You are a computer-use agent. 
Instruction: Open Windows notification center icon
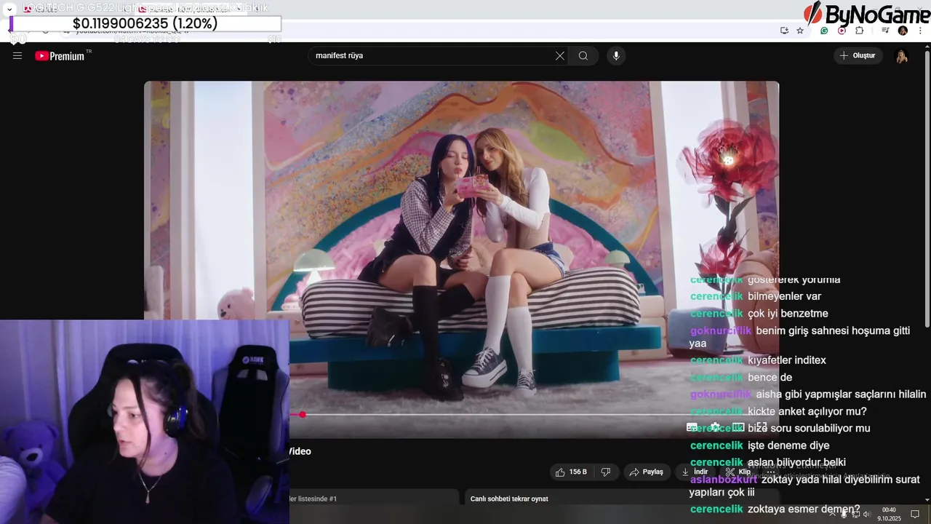[915, 514]
